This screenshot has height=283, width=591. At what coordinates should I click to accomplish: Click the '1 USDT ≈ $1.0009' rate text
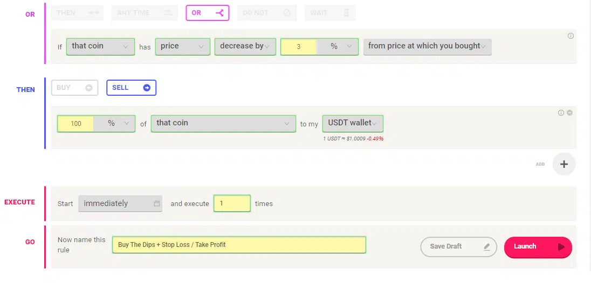pyautogui.click(x=344, y=139)
